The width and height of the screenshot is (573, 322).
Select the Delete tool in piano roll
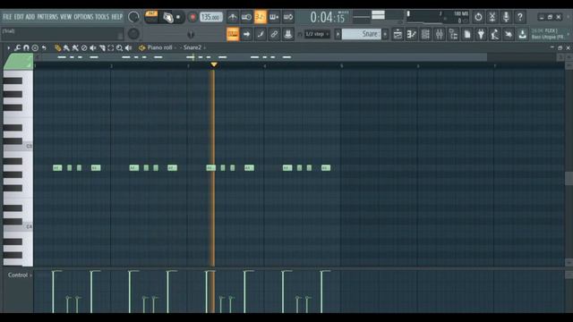[x=84, y=47]
